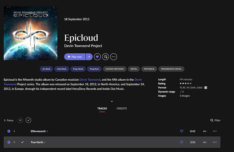Select the POP/ROCK tag
This screenshot has height=152, width=234.
click(149, 69)
